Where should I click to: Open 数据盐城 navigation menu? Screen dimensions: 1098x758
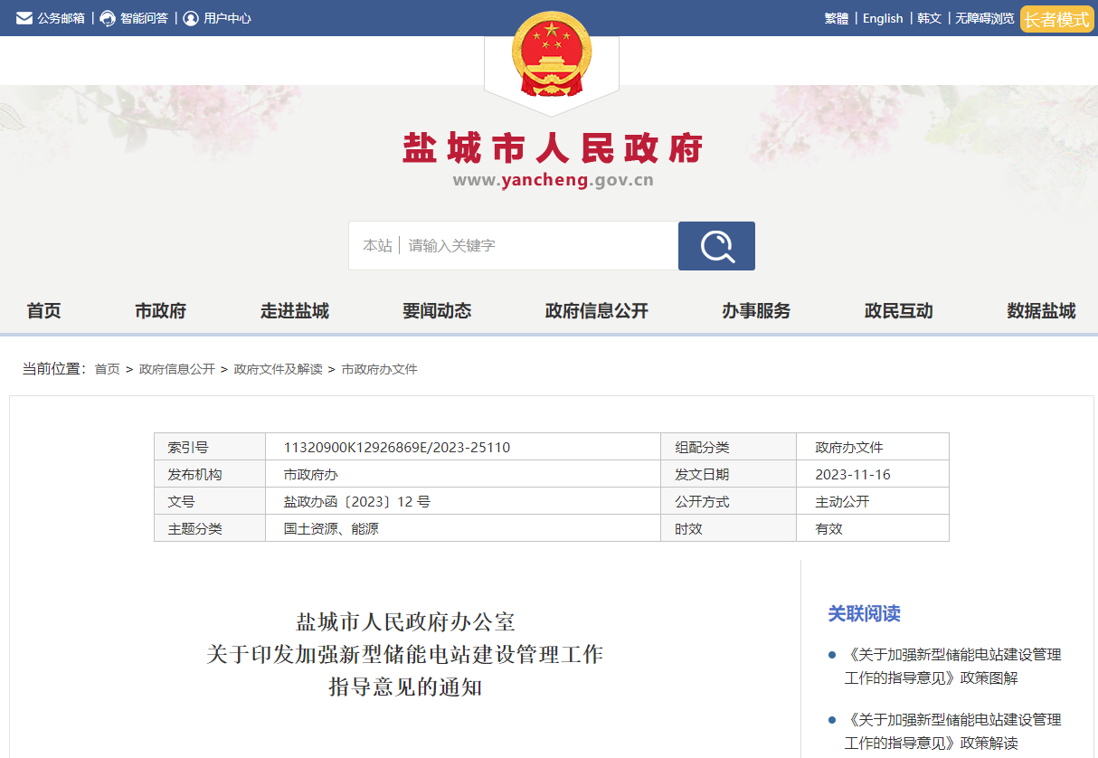pos(1041,311)
